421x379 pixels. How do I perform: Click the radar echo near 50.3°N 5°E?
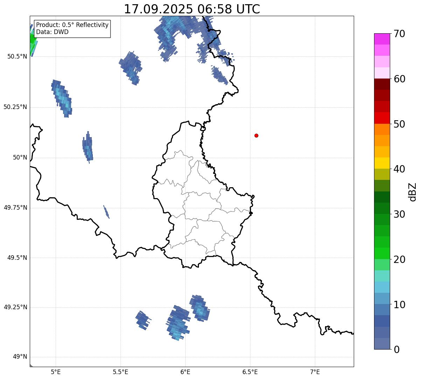point(62,98)
